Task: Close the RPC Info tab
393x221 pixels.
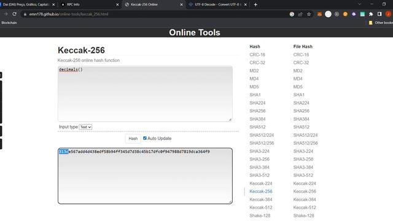Action: coord(117,4)
